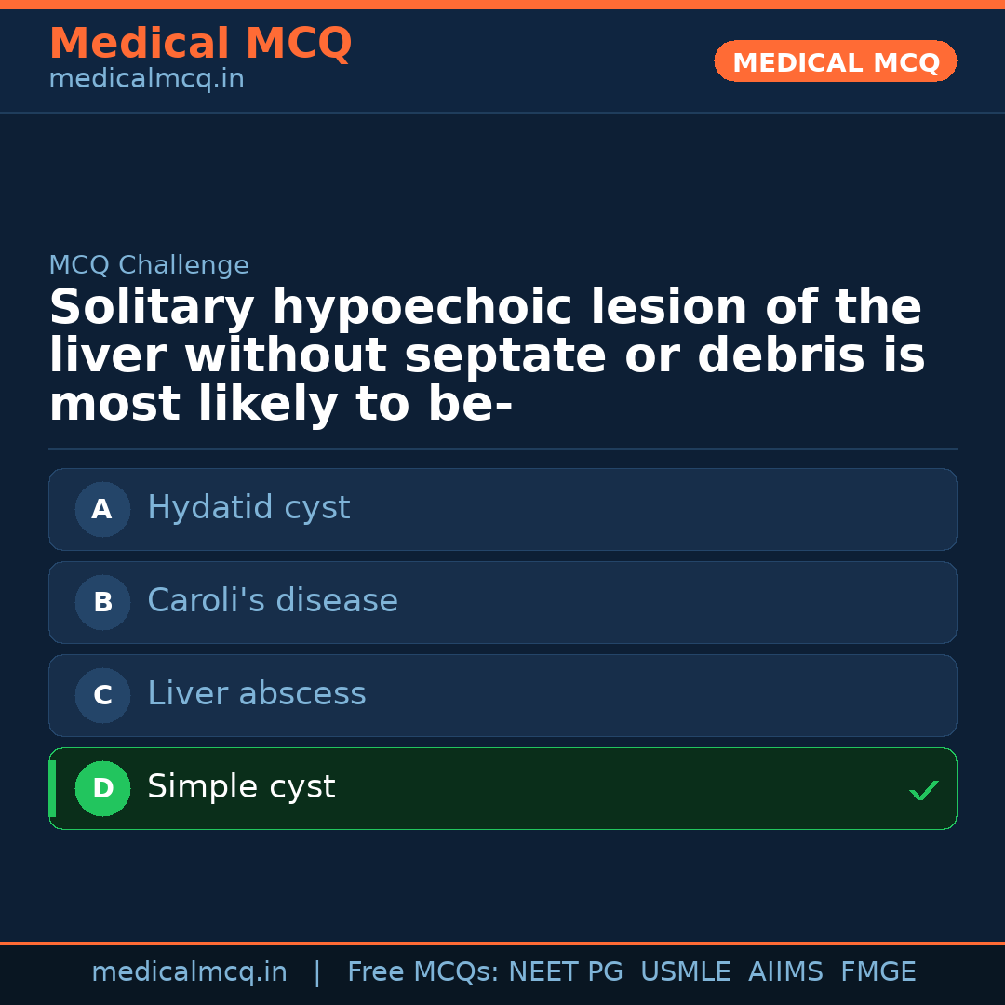This screenshot has width=1005, height=1005.
Task: Click the solitary hypoechoic lesion question text
Action: point(486,356)
